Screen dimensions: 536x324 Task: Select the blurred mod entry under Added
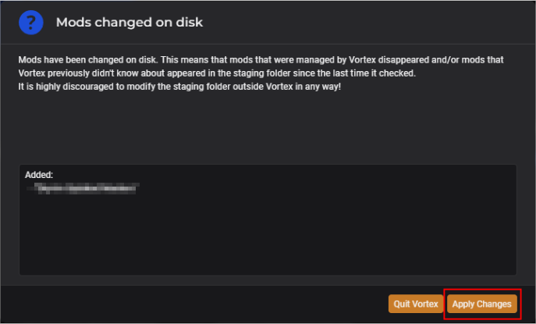click(x=83, y=188)
